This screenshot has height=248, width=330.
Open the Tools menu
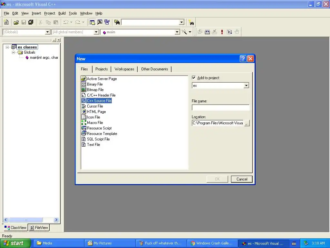coord(73,13)
